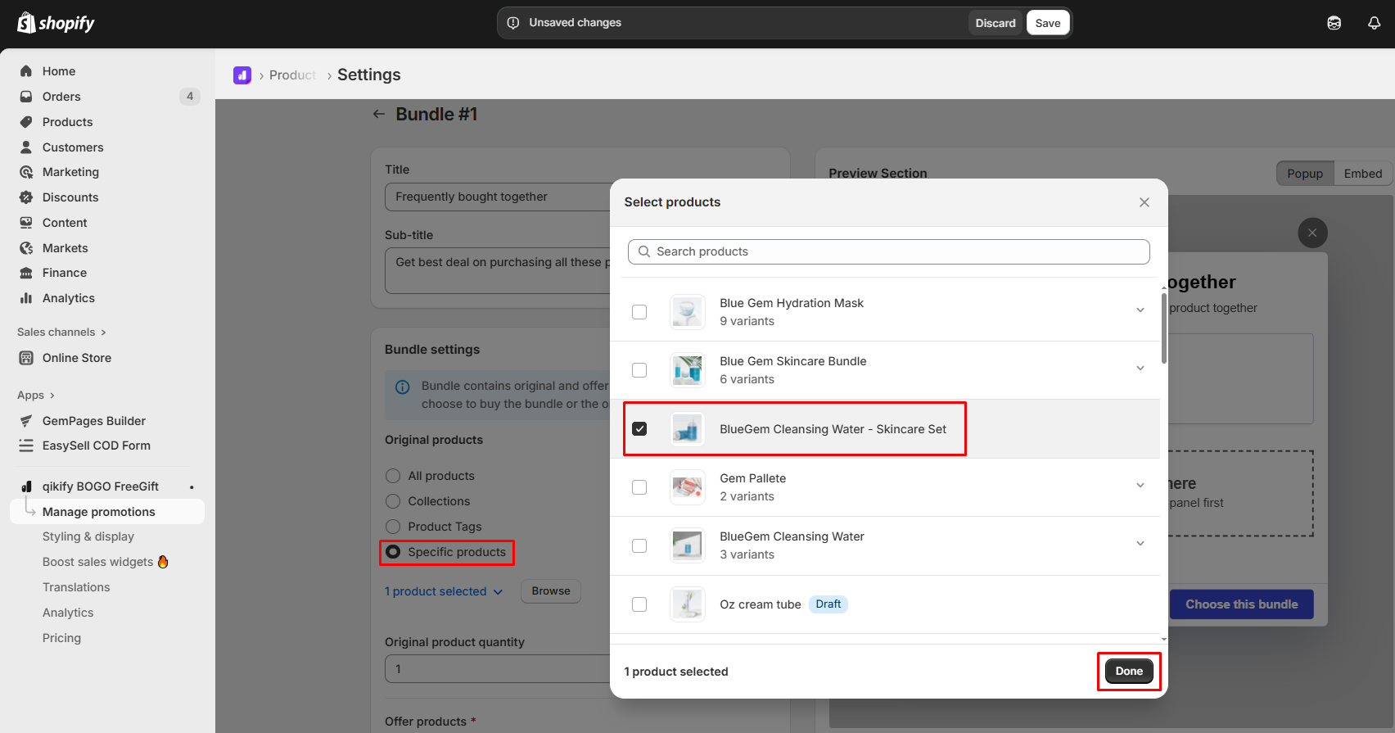Expand Gem Pallete variants chevron
This screenshot has height=733, width=1395.
point(1140,486)
